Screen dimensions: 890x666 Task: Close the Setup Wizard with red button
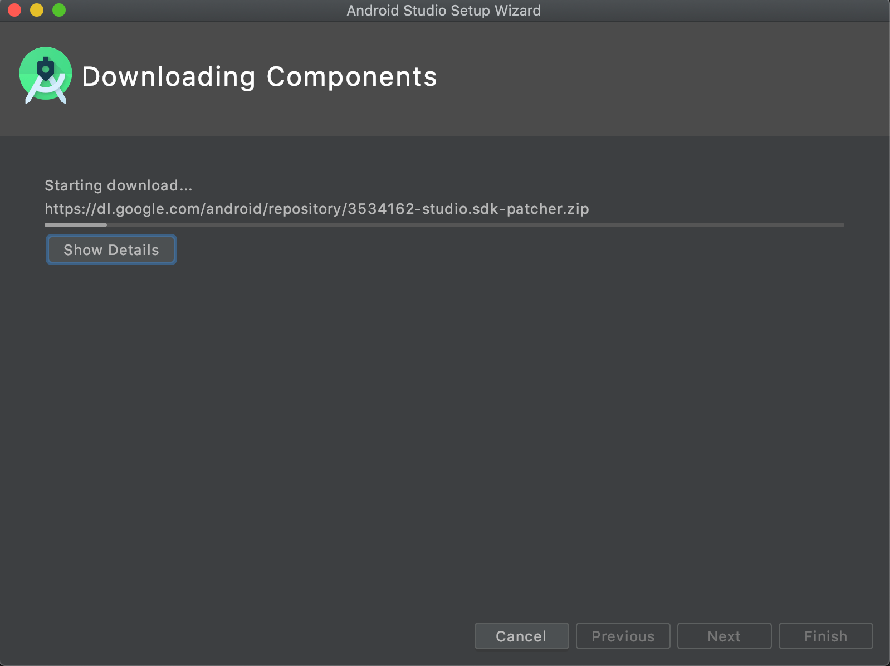click(x=14, y=10)
